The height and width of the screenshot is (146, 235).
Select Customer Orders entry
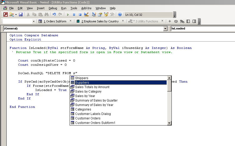(x=119, y=118)
